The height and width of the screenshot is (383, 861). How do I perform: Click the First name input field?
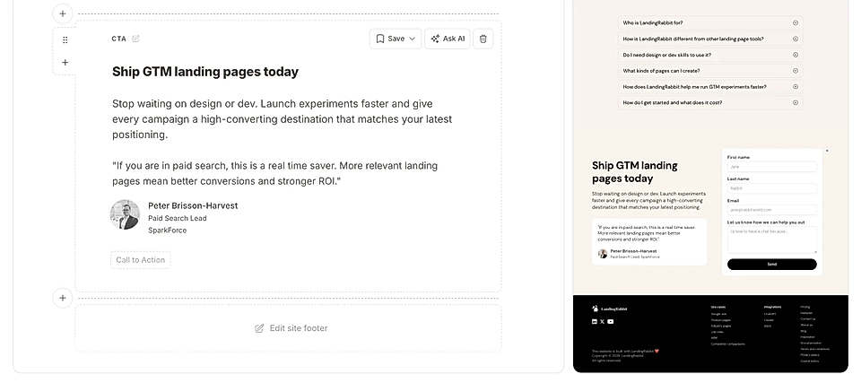tap(771, 167)
